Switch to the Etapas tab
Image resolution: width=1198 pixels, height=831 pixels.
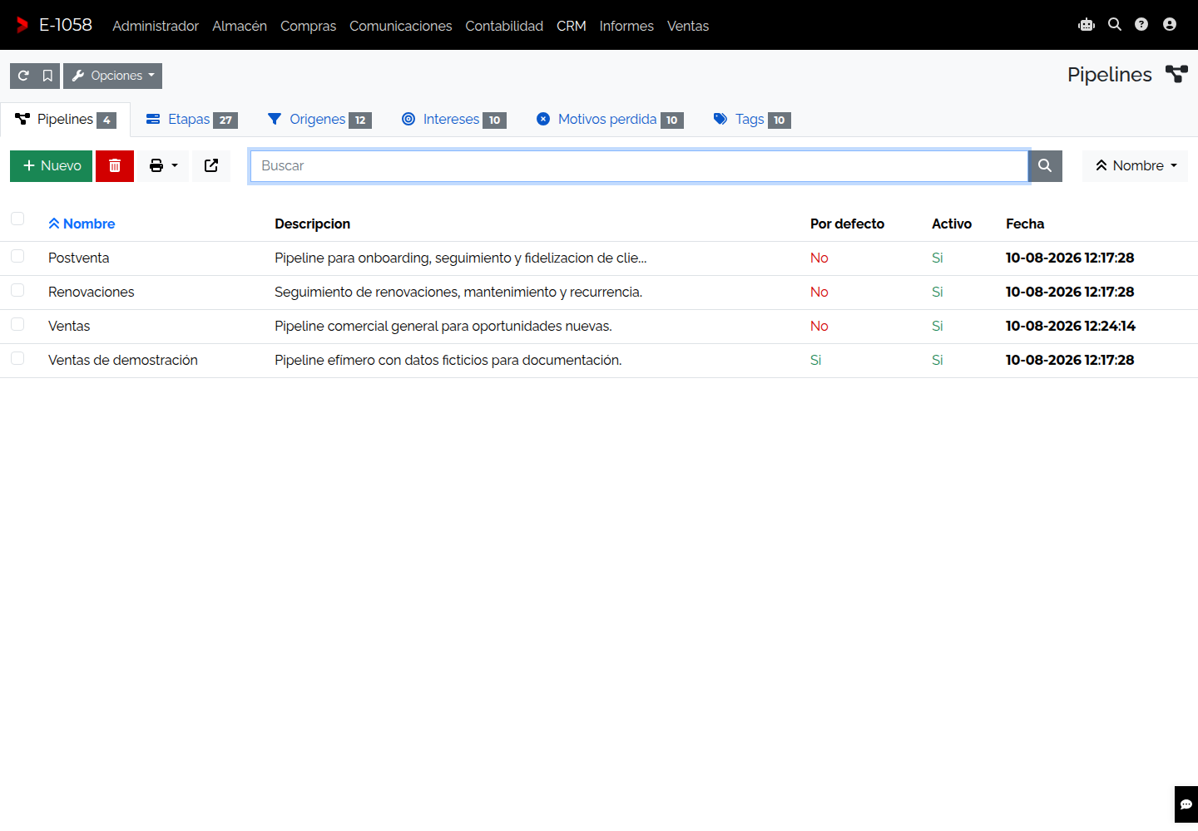(191, 120)
